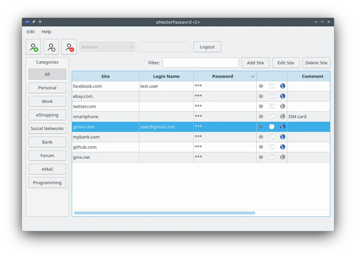Click the Comment column header

point(309,76)
